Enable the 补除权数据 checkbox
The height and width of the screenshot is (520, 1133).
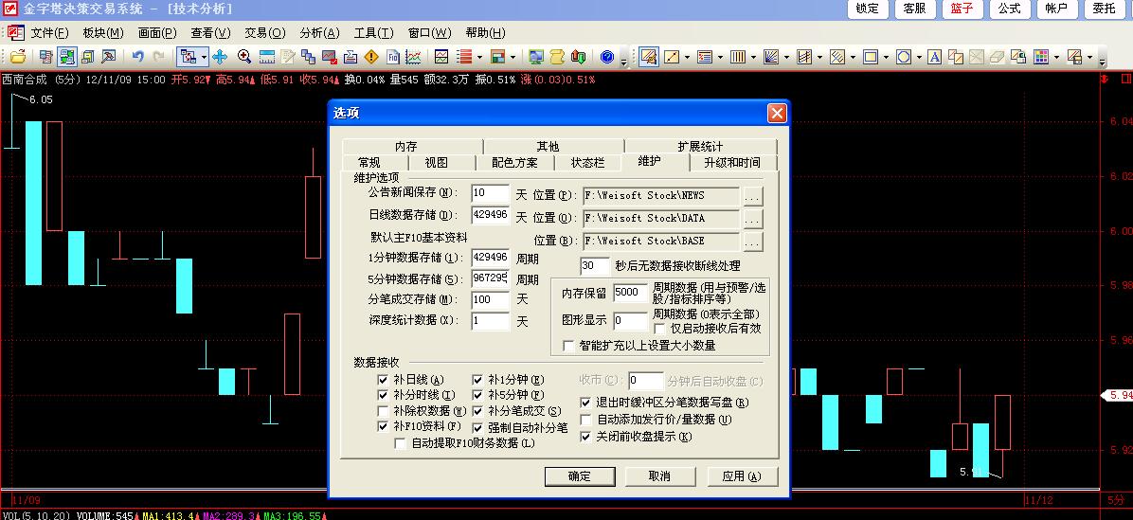(384, 411)
